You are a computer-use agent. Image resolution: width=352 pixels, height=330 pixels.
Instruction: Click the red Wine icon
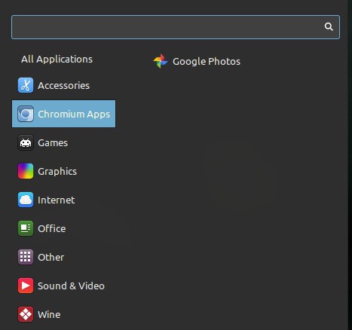tap(26, 314)
